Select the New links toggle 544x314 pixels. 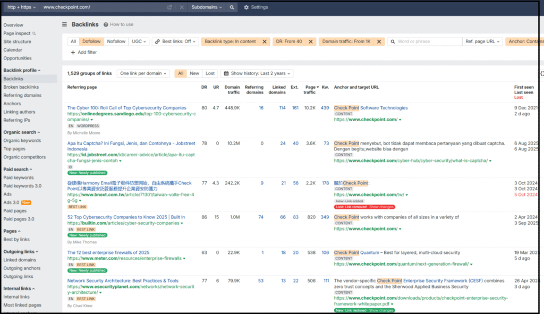(194, 74)
